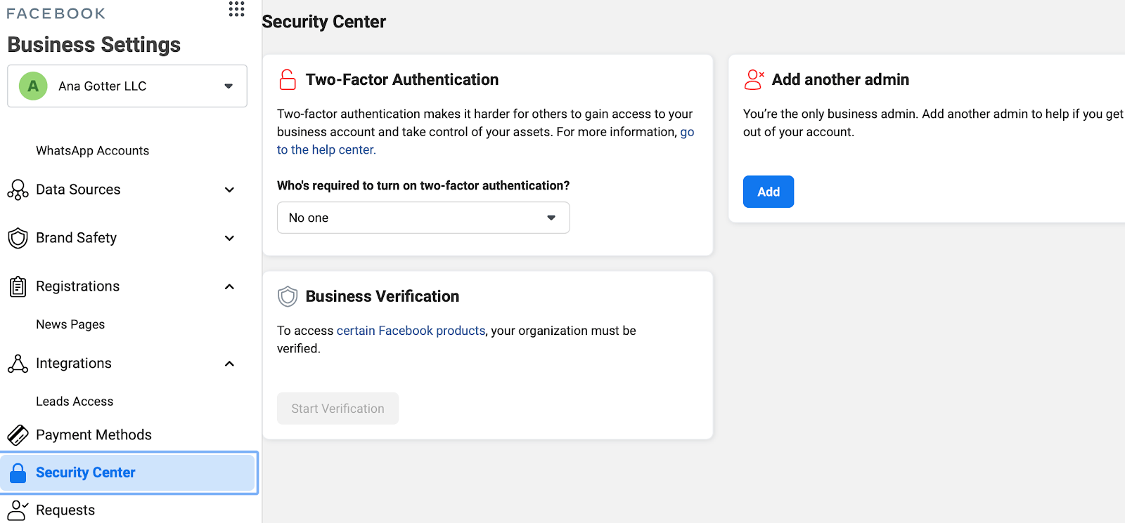Screen dimensions: 1125x523
Task: Select Registrations menu item
Action: click(x=77, y=286)
